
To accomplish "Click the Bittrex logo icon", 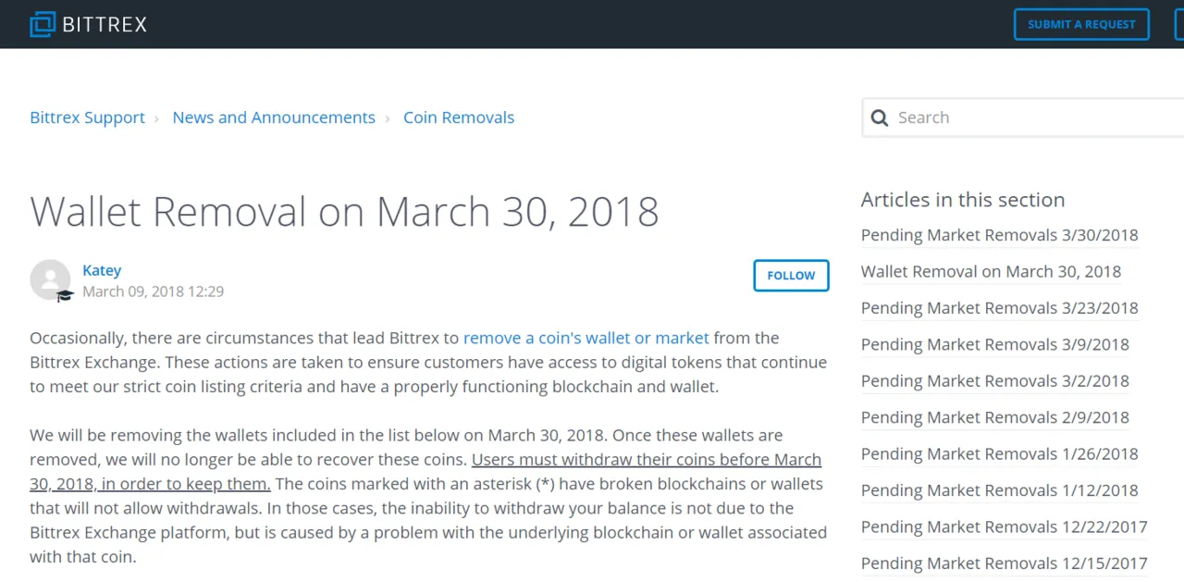I will tap(43, 24).
